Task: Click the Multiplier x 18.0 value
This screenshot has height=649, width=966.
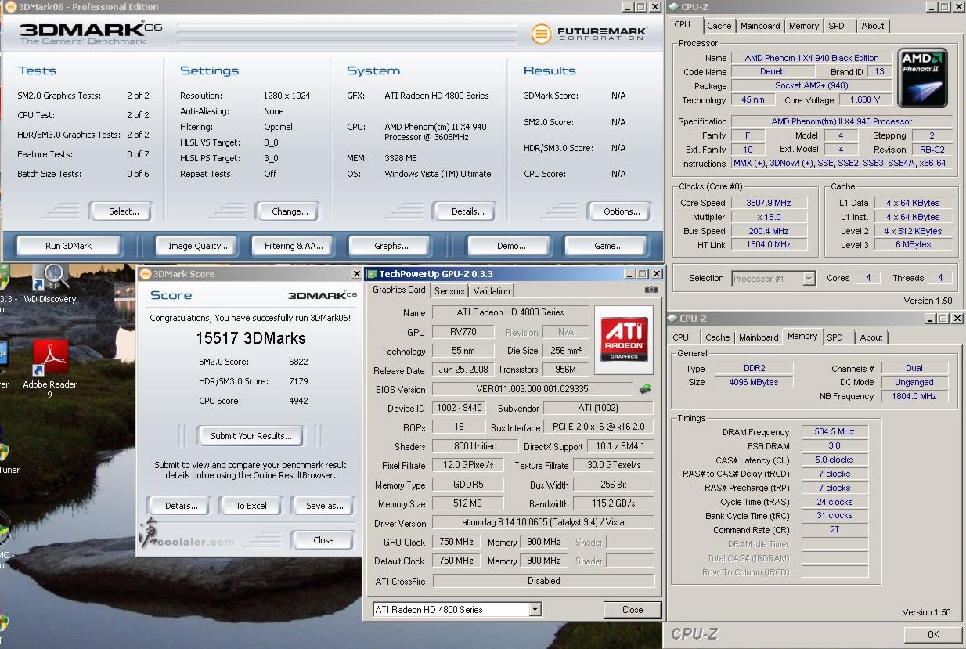Action: [x=769, y=217]
